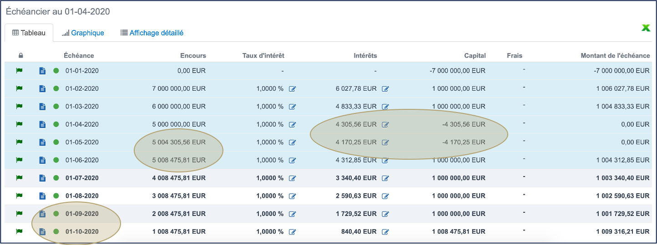Click the Montant de l'échéance column header
The image size is (657, 245).
[x=615, y=56]
